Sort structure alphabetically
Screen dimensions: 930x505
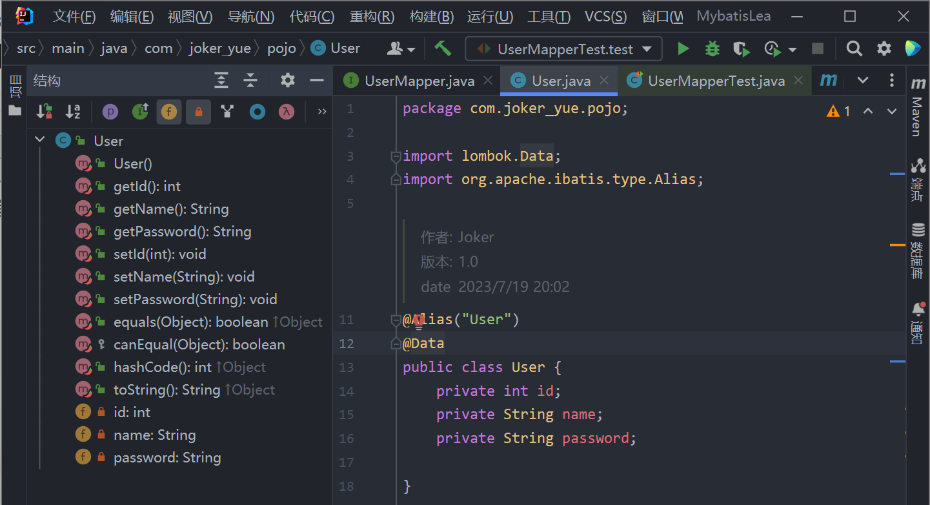[x=73, y=112]
